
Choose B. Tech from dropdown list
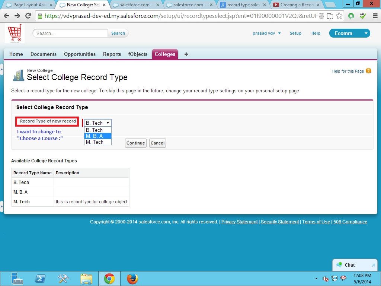point(98,130)
